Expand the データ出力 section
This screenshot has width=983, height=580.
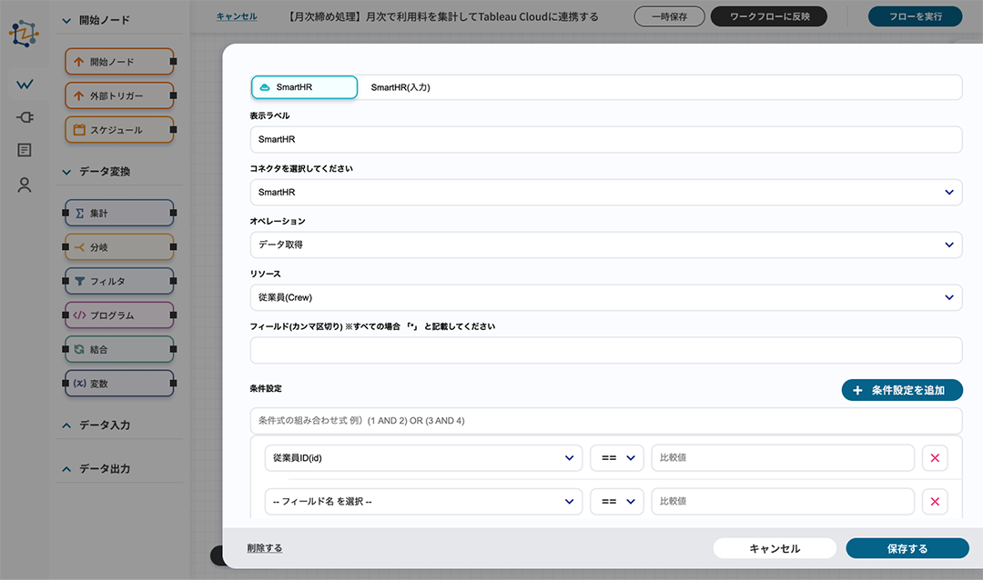point(66,469)
